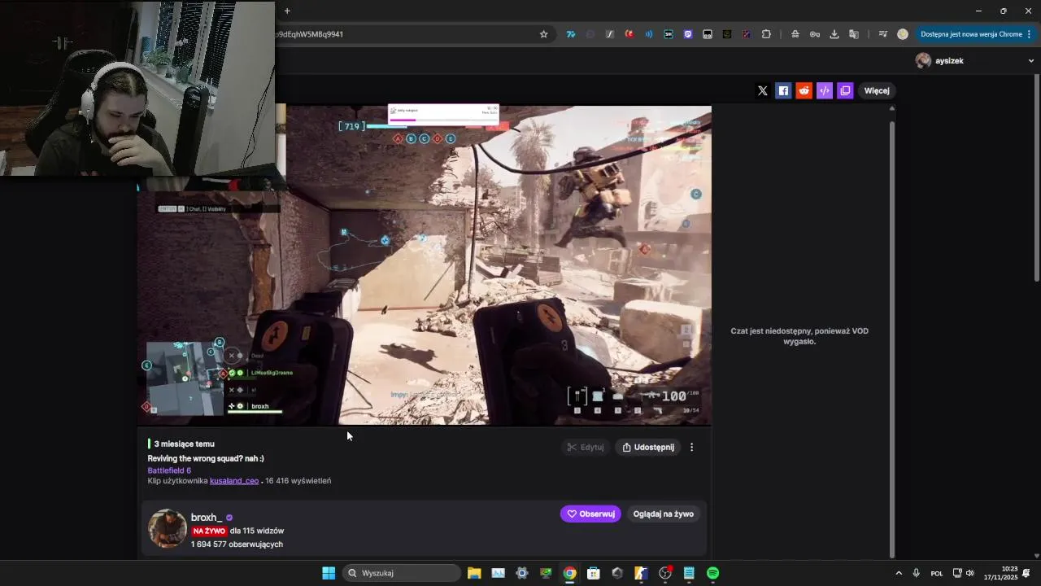The width and height of the screenshot is (1041, 586).
Task: Bookmark this page with the star icon
Action: (543, 34)
